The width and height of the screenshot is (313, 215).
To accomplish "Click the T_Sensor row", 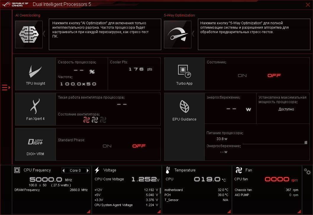I will point(196,200).
